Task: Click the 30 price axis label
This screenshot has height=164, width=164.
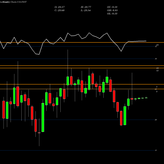Action: [156, 59]
